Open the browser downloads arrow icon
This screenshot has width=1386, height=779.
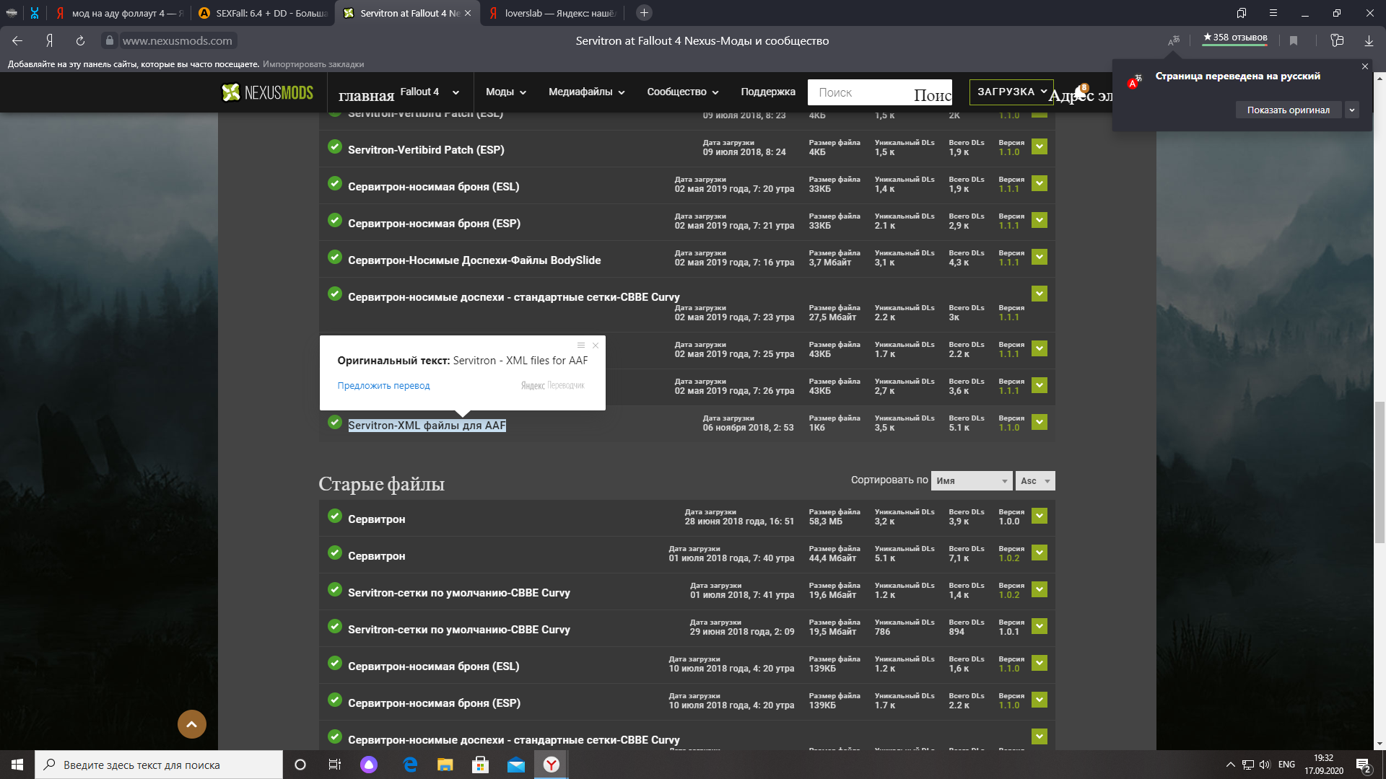coord(1369,41)
